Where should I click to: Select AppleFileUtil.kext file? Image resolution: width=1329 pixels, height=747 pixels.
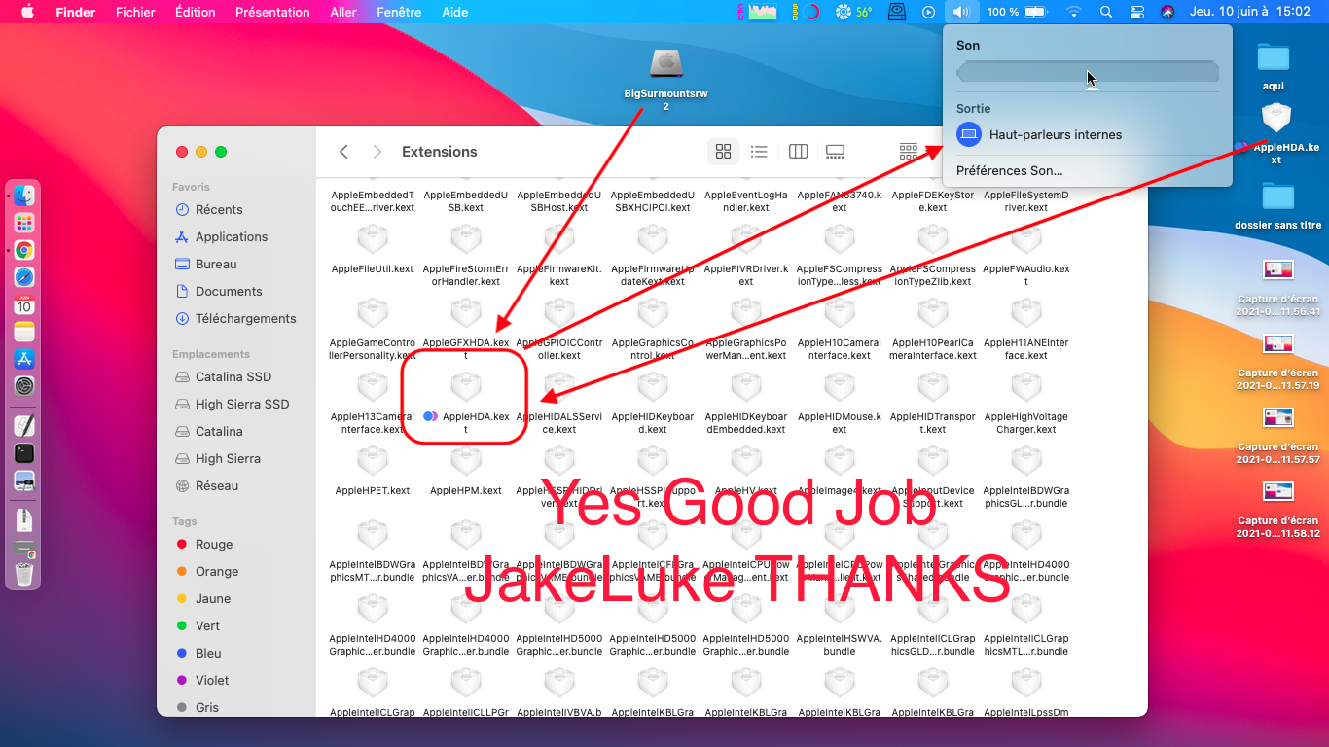(373, 251)
